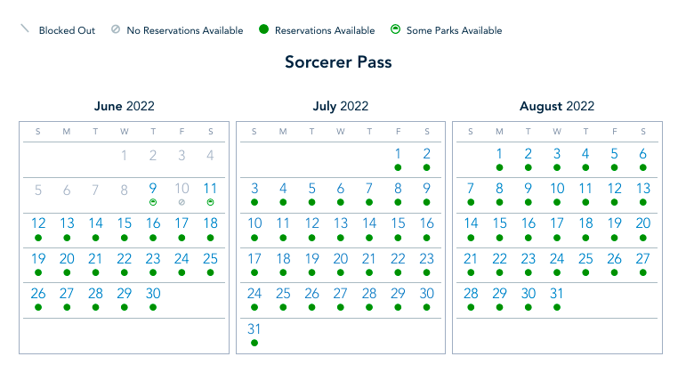The width and height of the screenshot is (694, 381).
Task: Pick August 6 on the calendar
Action: [642, 154]
